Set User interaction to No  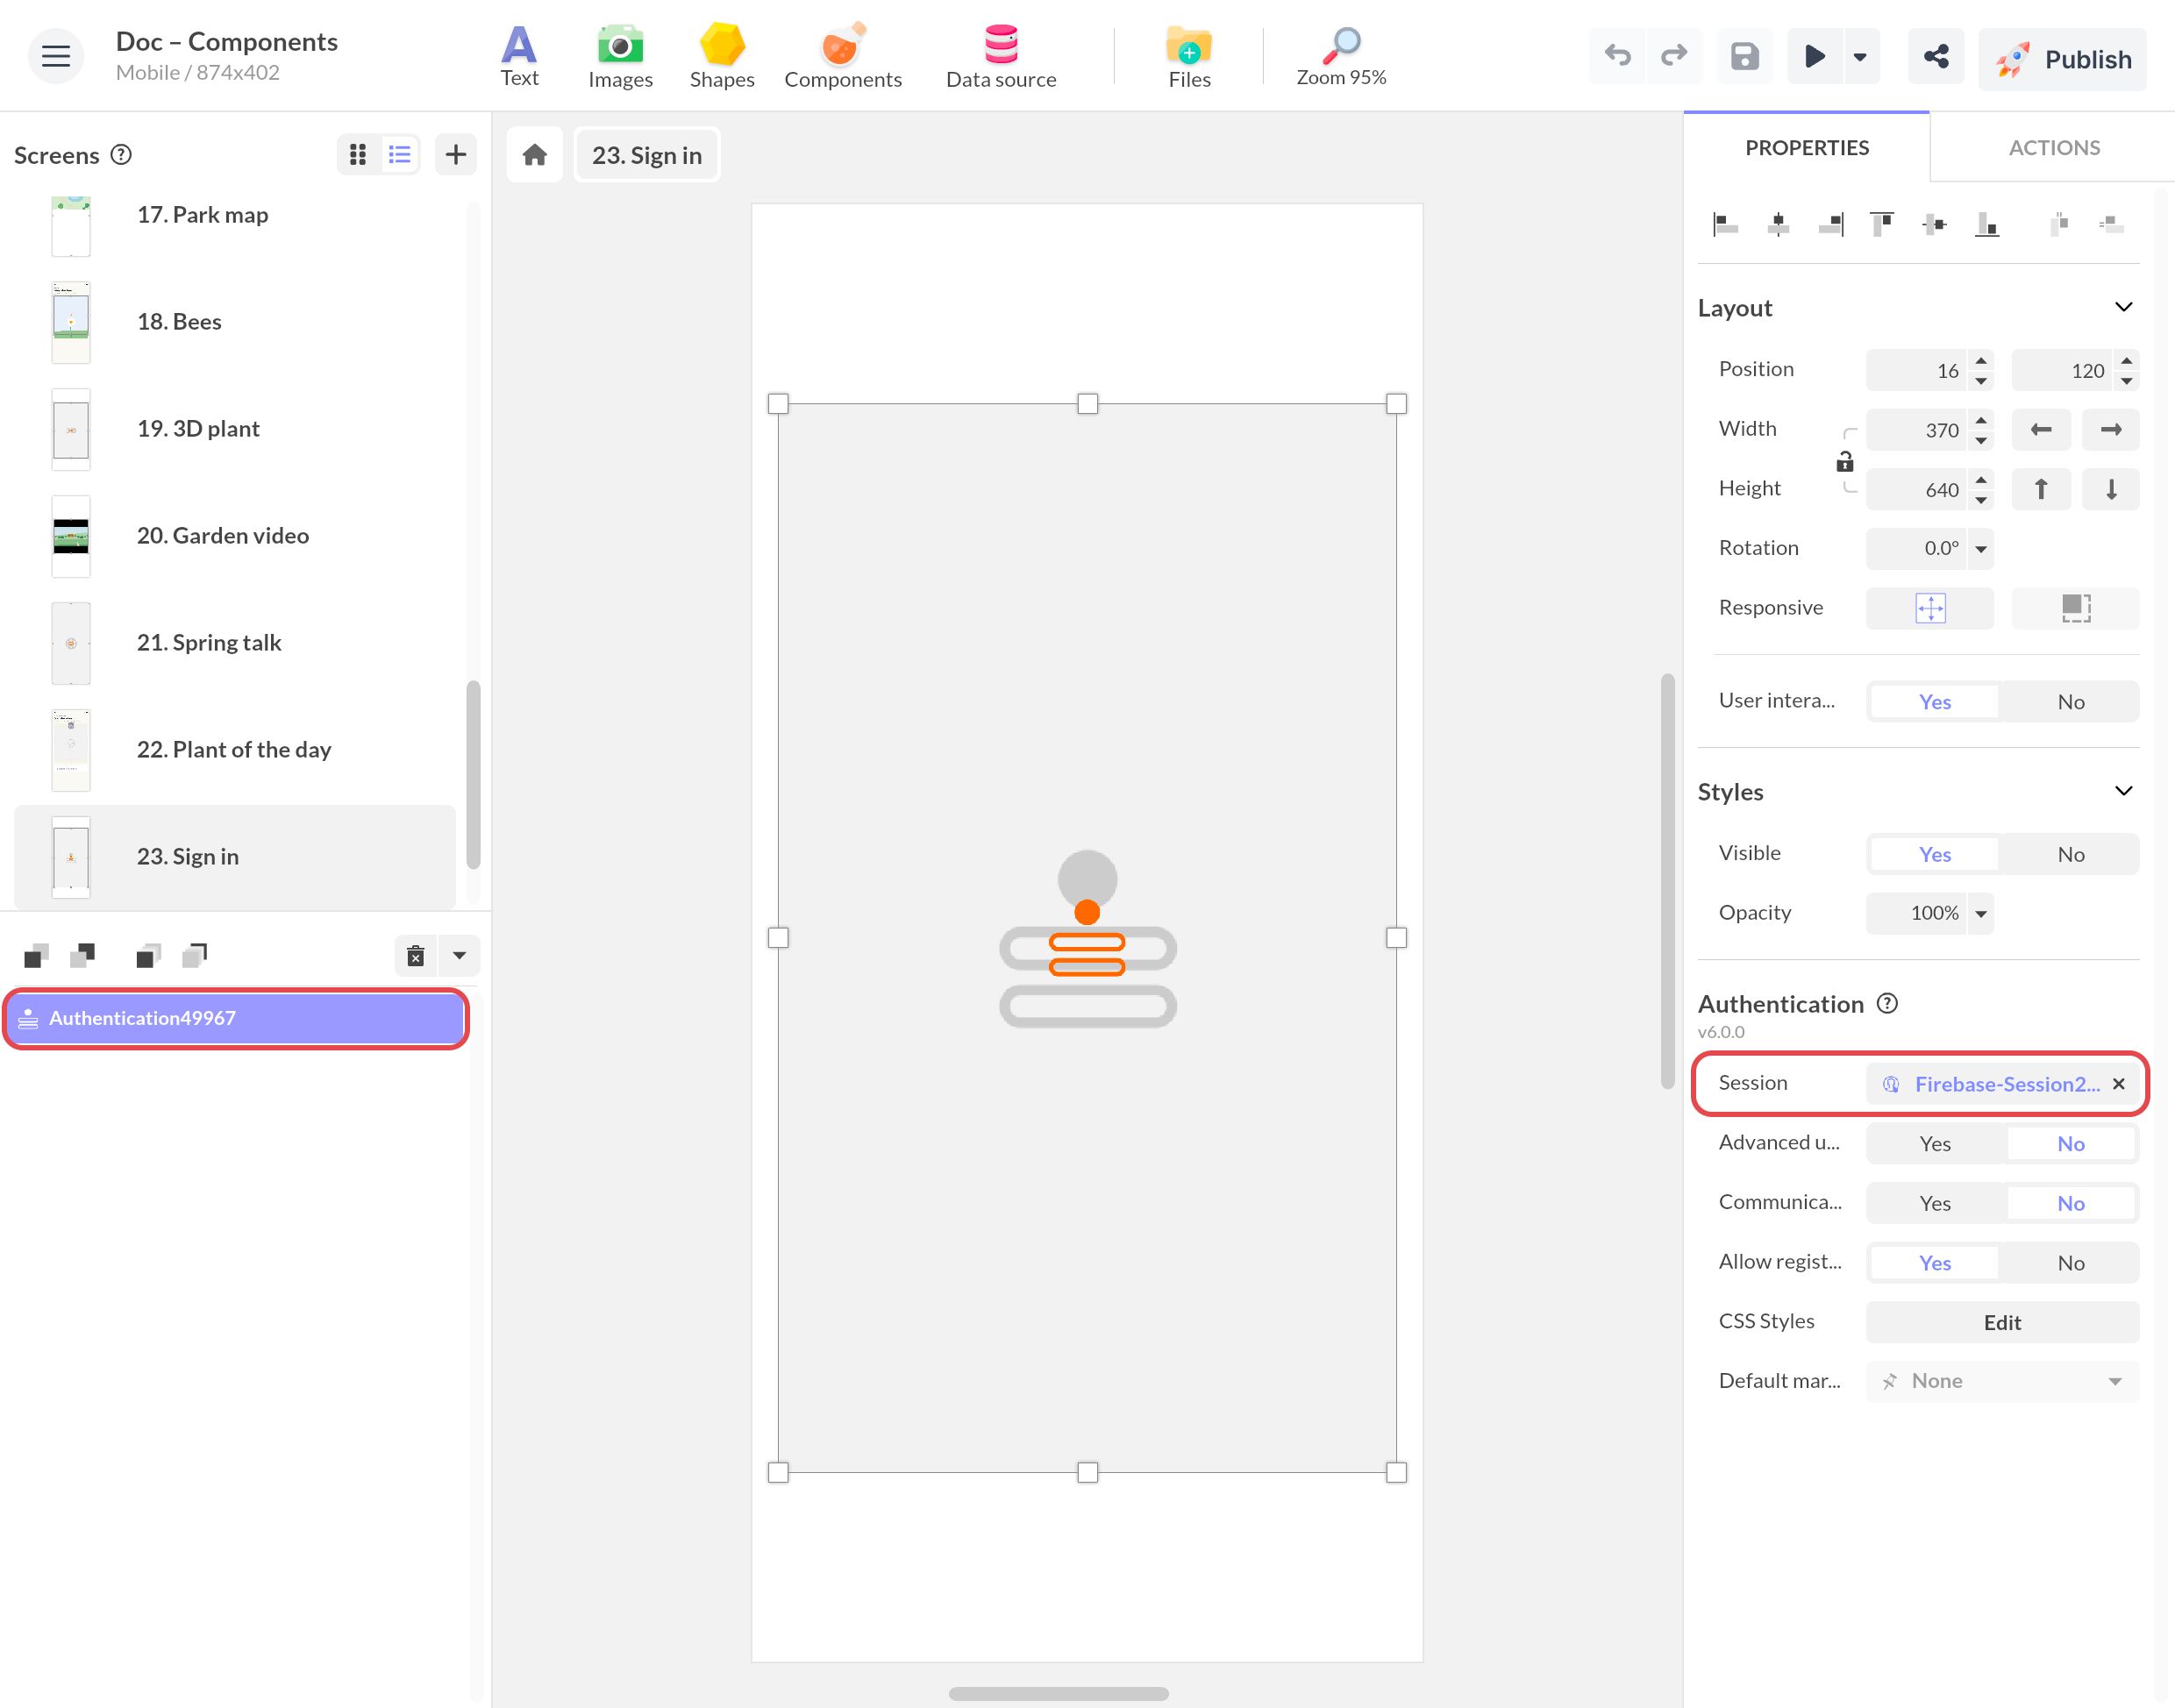pos(2070,702)
